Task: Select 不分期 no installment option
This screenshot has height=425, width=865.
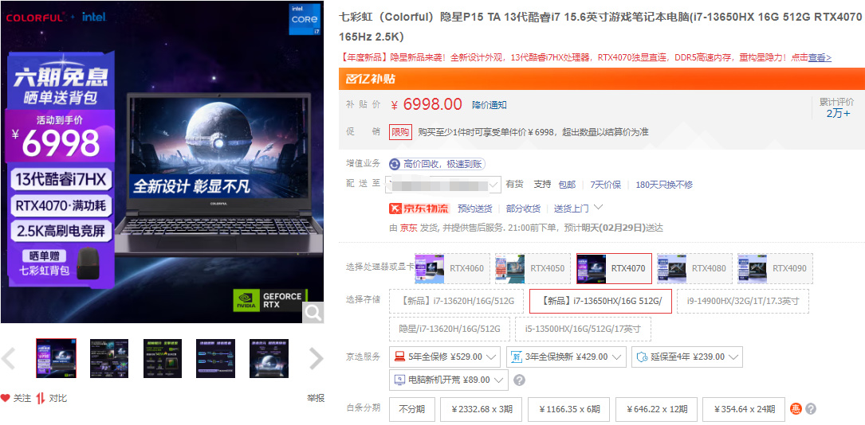Action: tap(412, 409)
